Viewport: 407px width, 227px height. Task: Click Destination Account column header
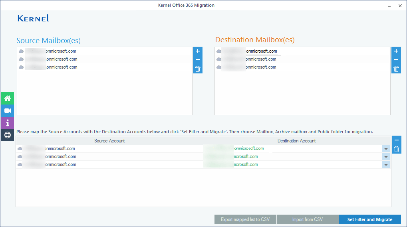pos(296,141)
